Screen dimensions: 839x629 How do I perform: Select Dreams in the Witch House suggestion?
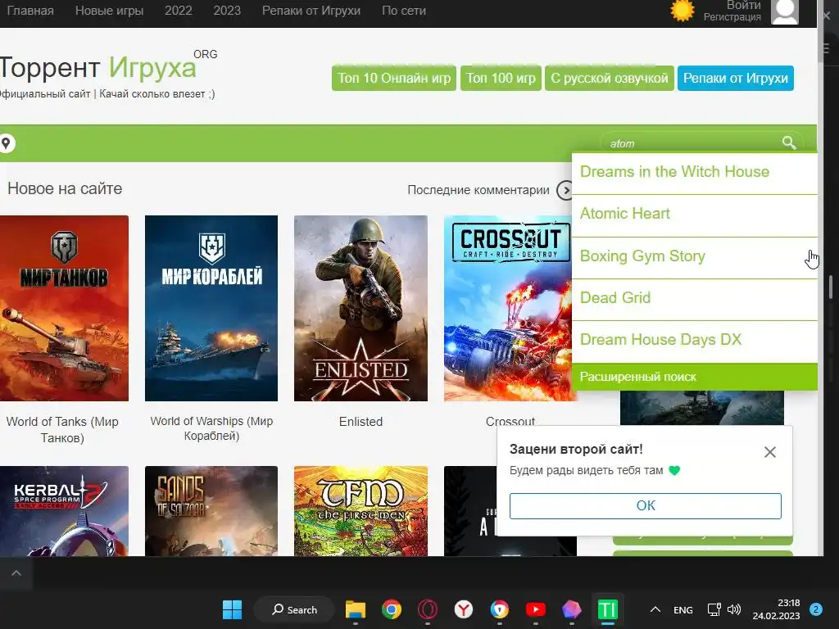click(695, 172)
